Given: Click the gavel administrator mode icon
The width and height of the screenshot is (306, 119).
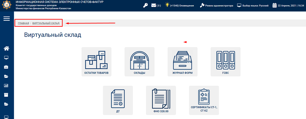Looking at the screenshot, I should [202, 5].
